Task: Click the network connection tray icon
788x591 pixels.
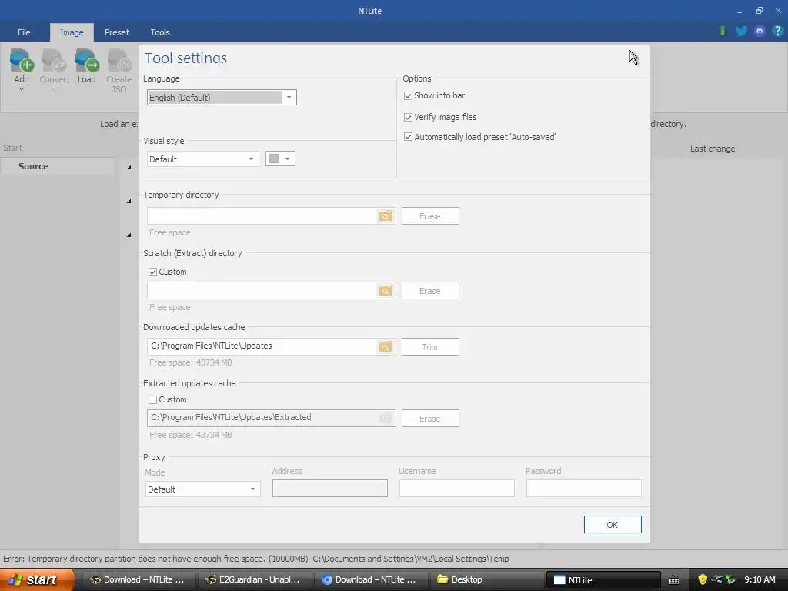Action: (x=716, y=579)
